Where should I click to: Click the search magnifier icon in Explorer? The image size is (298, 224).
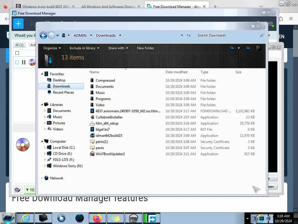point(262,35)
